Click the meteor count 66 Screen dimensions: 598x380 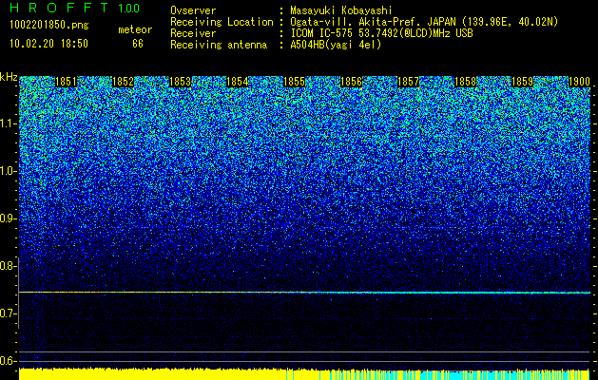(138, 44)
